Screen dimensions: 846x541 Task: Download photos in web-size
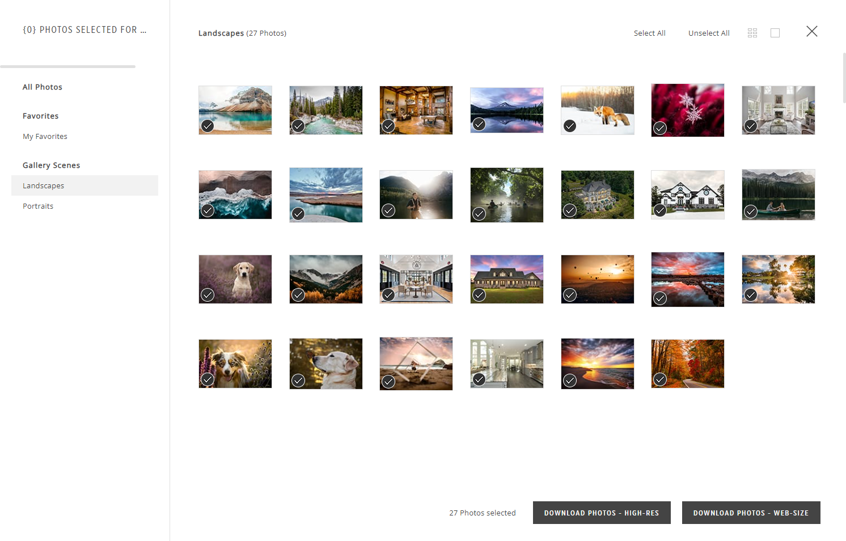(751, 513)
